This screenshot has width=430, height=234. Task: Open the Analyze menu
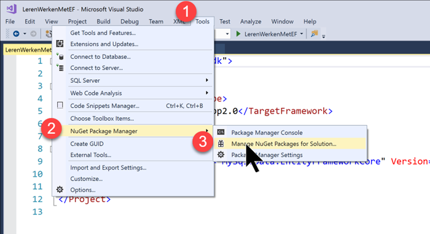(x=251, y=21)
